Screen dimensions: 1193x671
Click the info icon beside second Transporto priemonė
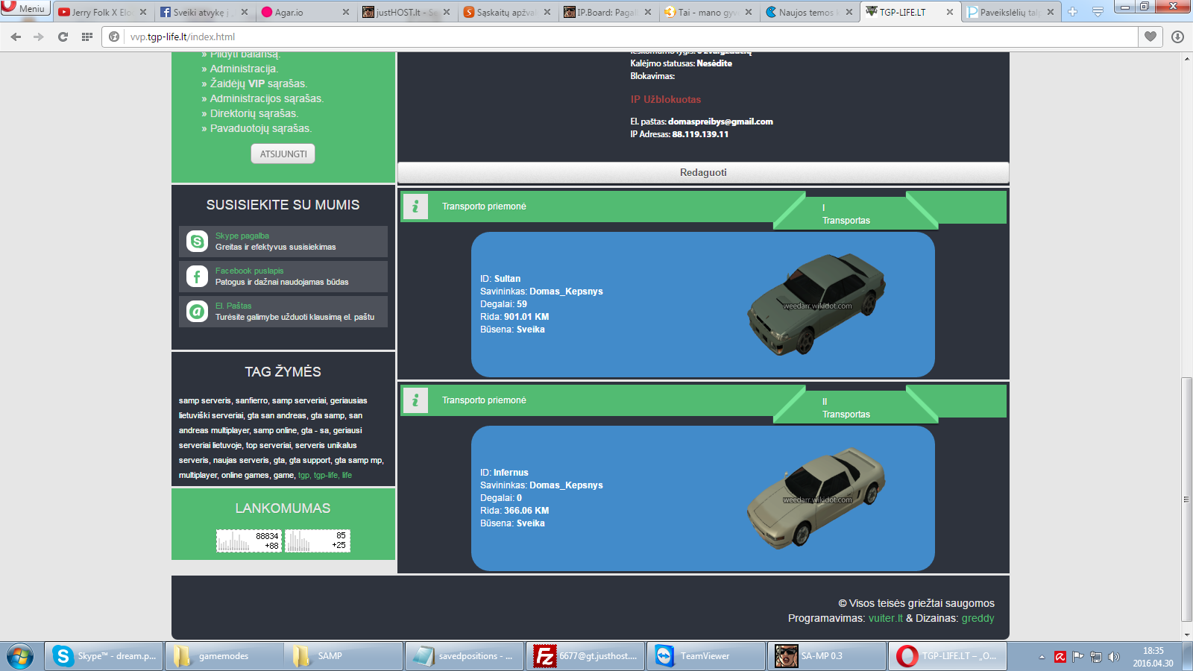coord(415,400)
